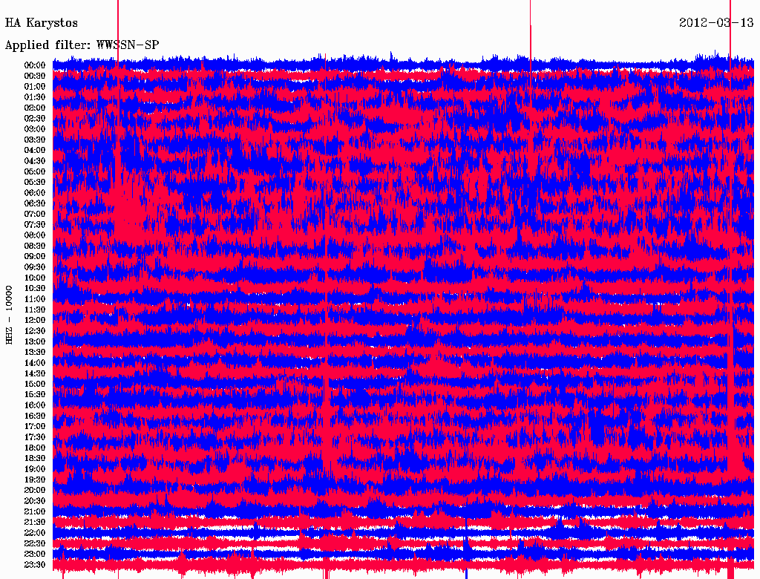Select the 09:00 time label
Image resolution: width=760 pixels, height=579 pixels.
(35, 257)
